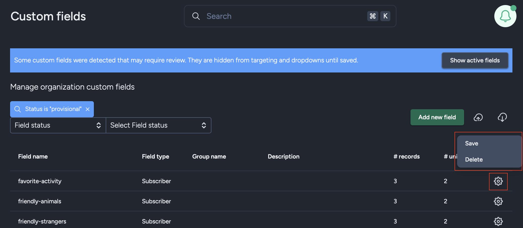Choose Delete from the gear menu

click(x=489, y=160)
